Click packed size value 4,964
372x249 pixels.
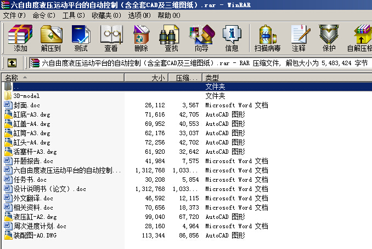(190, 226)
